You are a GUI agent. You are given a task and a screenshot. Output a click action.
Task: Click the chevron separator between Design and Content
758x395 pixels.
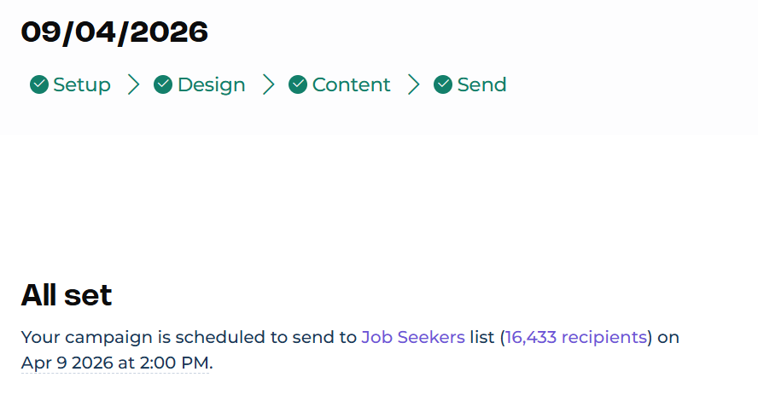[268, 84]
